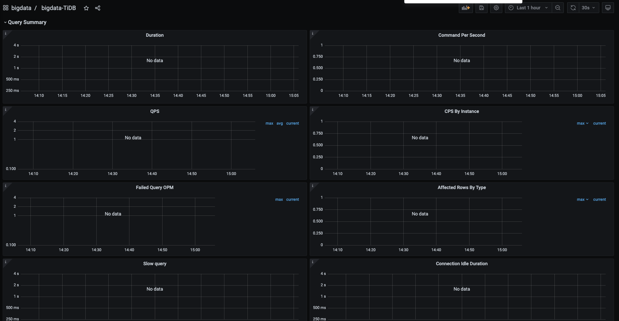Viewport: 619px width, 321px height.
Task: Open the bigdata folder breadcrumb
Action: pos(21,8)
